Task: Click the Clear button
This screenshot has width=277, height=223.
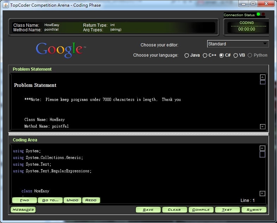Action: 174,210
